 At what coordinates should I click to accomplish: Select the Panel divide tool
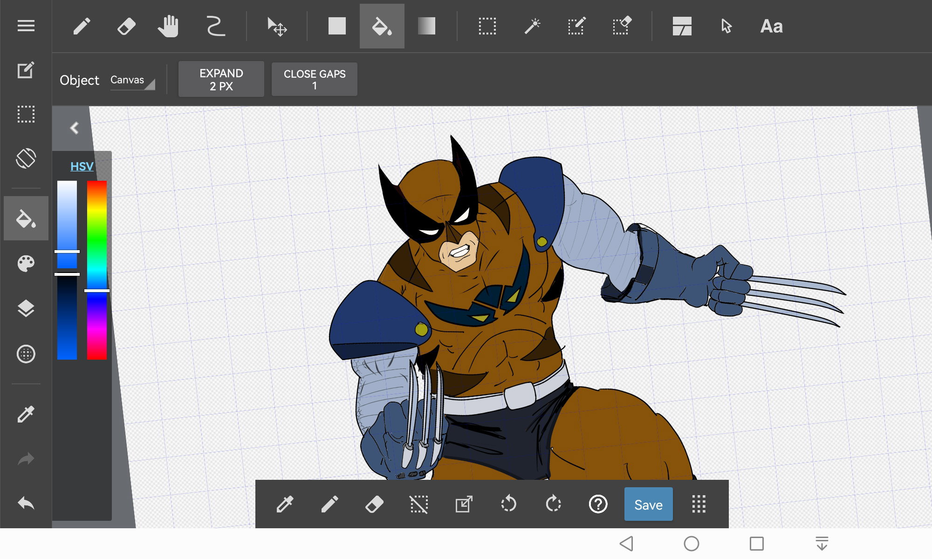coord(682,26)
